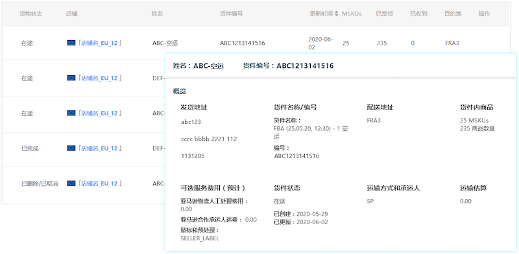
Task: Click the FRA3 destination cell in table
Action: pos(452,43)
